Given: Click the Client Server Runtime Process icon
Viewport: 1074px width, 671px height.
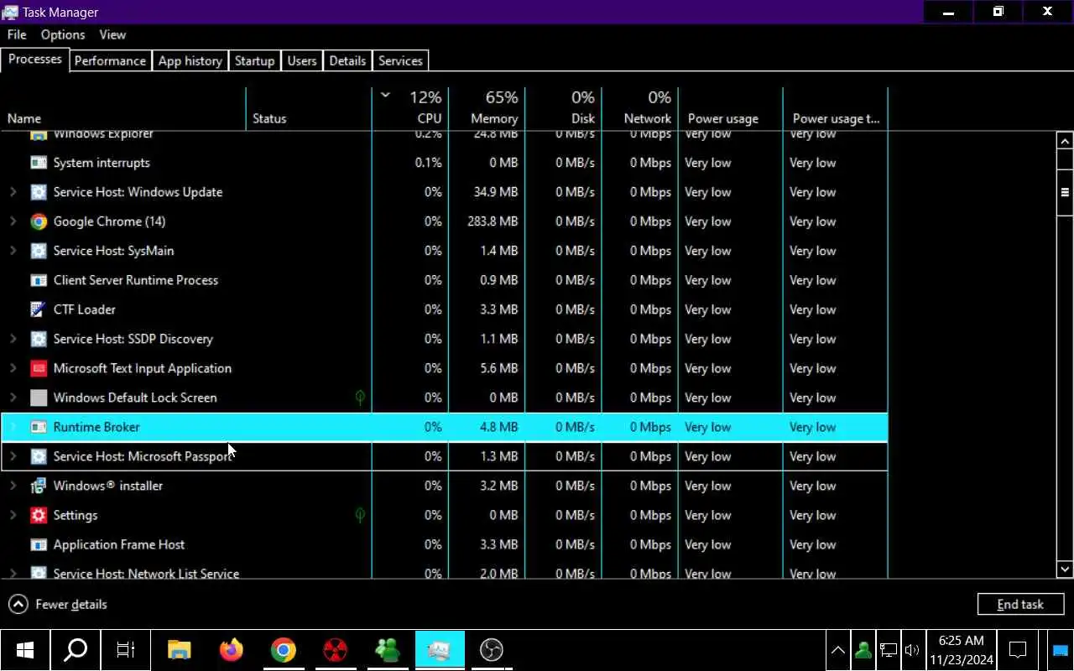Looking at the screenshot, I should [39, 280].
